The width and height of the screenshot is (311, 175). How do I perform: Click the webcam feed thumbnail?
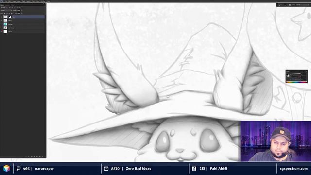(x=276, y=141)
